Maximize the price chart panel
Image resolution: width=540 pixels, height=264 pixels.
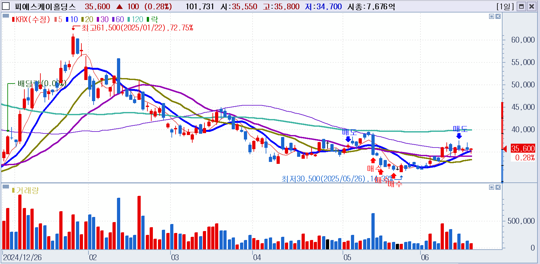click(x=492, y=16)
